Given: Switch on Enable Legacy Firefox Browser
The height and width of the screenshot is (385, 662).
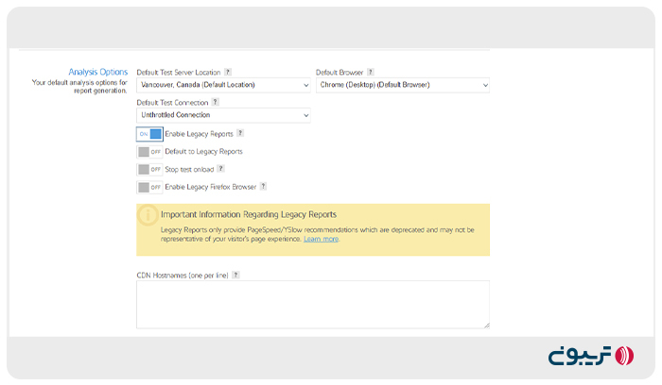Looking at the screenshot, I should 149,187.
